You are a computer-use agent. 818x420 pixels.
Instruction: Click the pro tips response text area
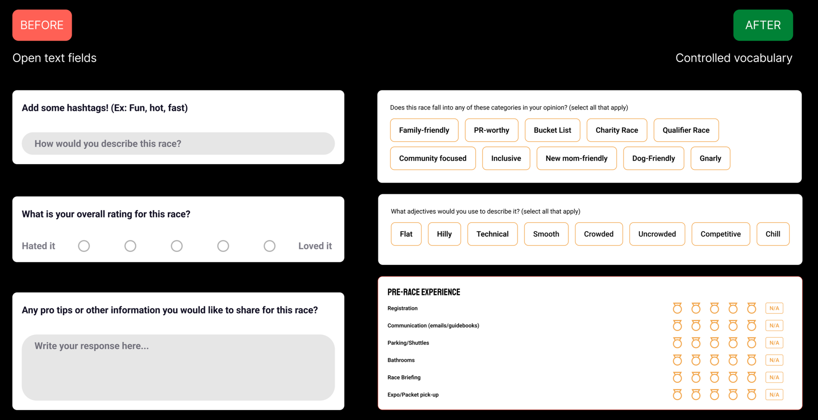pyautogui.click(x=178, y=367)
